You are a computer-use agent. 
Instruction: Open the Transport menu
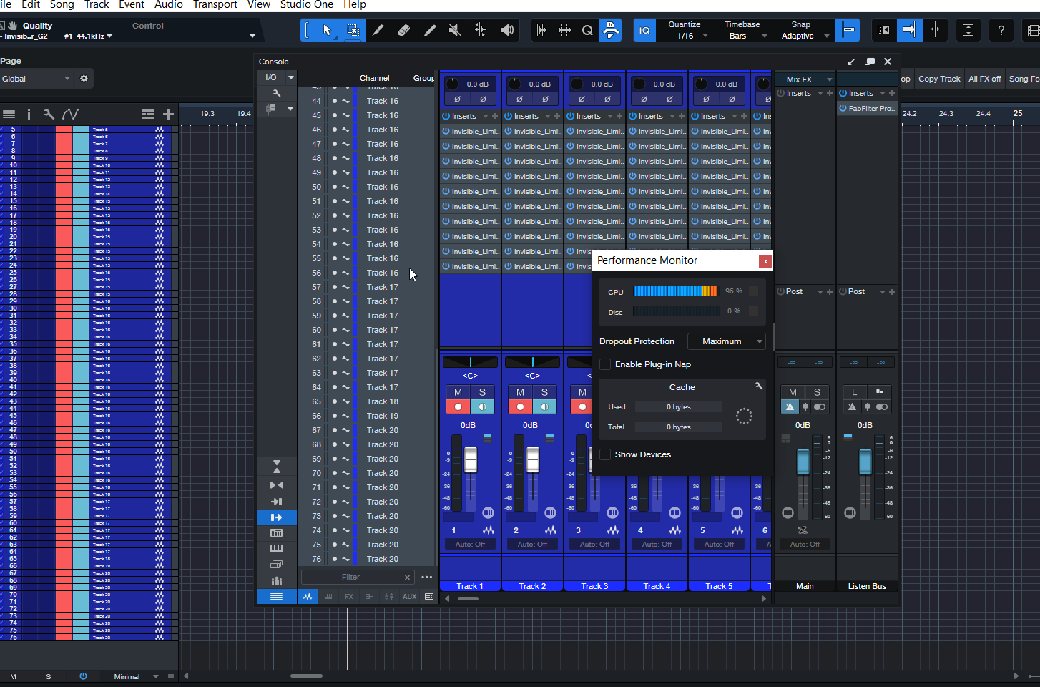(215, 5)
